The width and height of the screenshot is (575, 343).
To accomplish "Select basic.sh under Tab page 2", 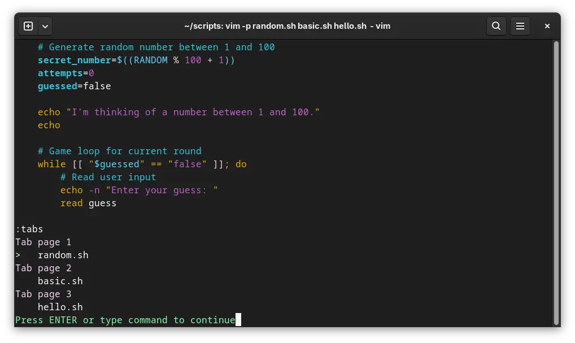I will [60, 281].
